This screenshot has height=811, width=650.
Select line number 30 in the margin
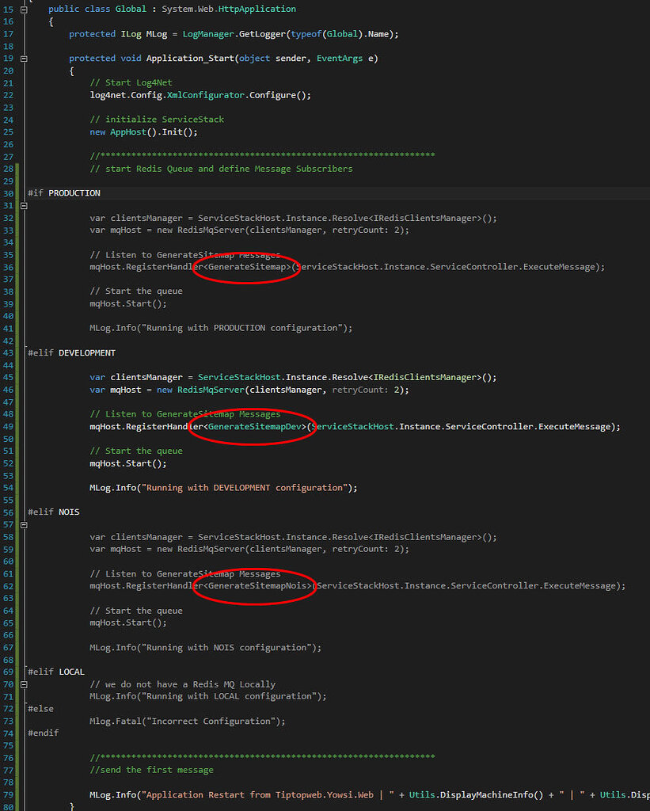coord(8,192)
